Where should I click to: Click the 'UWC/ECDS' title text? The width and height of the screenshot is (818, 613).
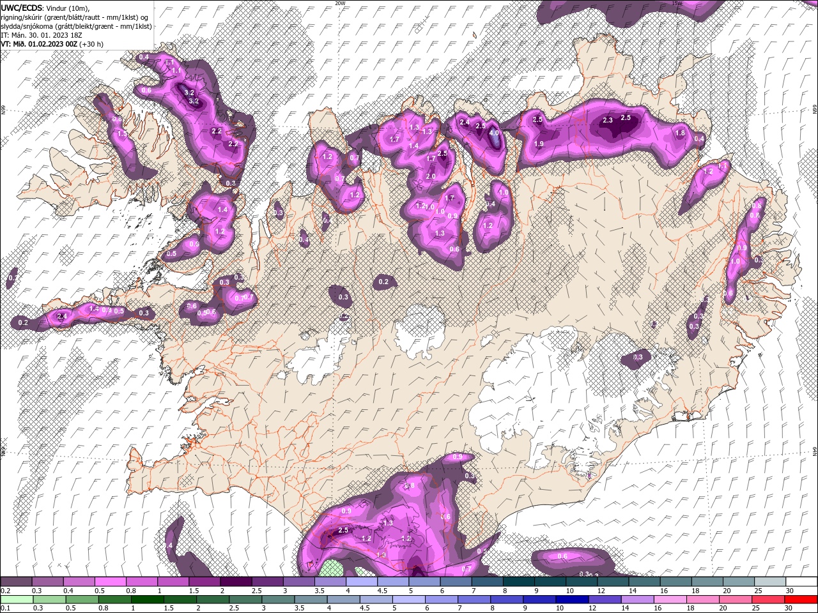tap(22, 8)
